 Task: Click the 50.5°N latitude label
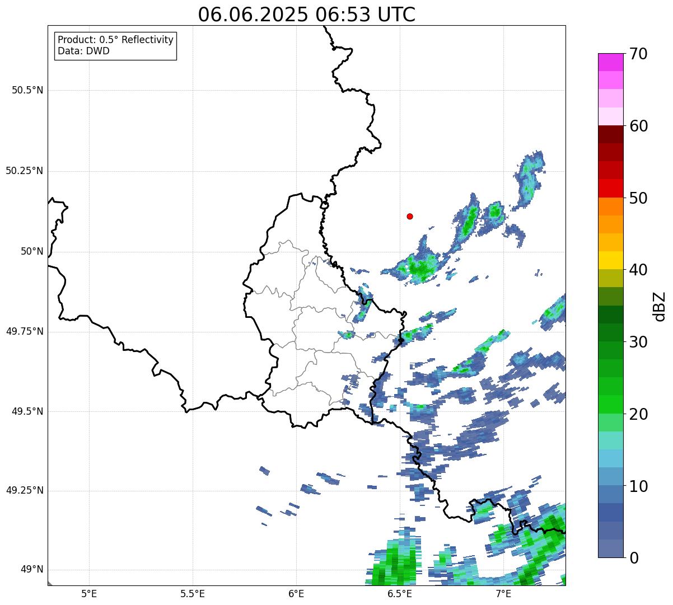27,90
